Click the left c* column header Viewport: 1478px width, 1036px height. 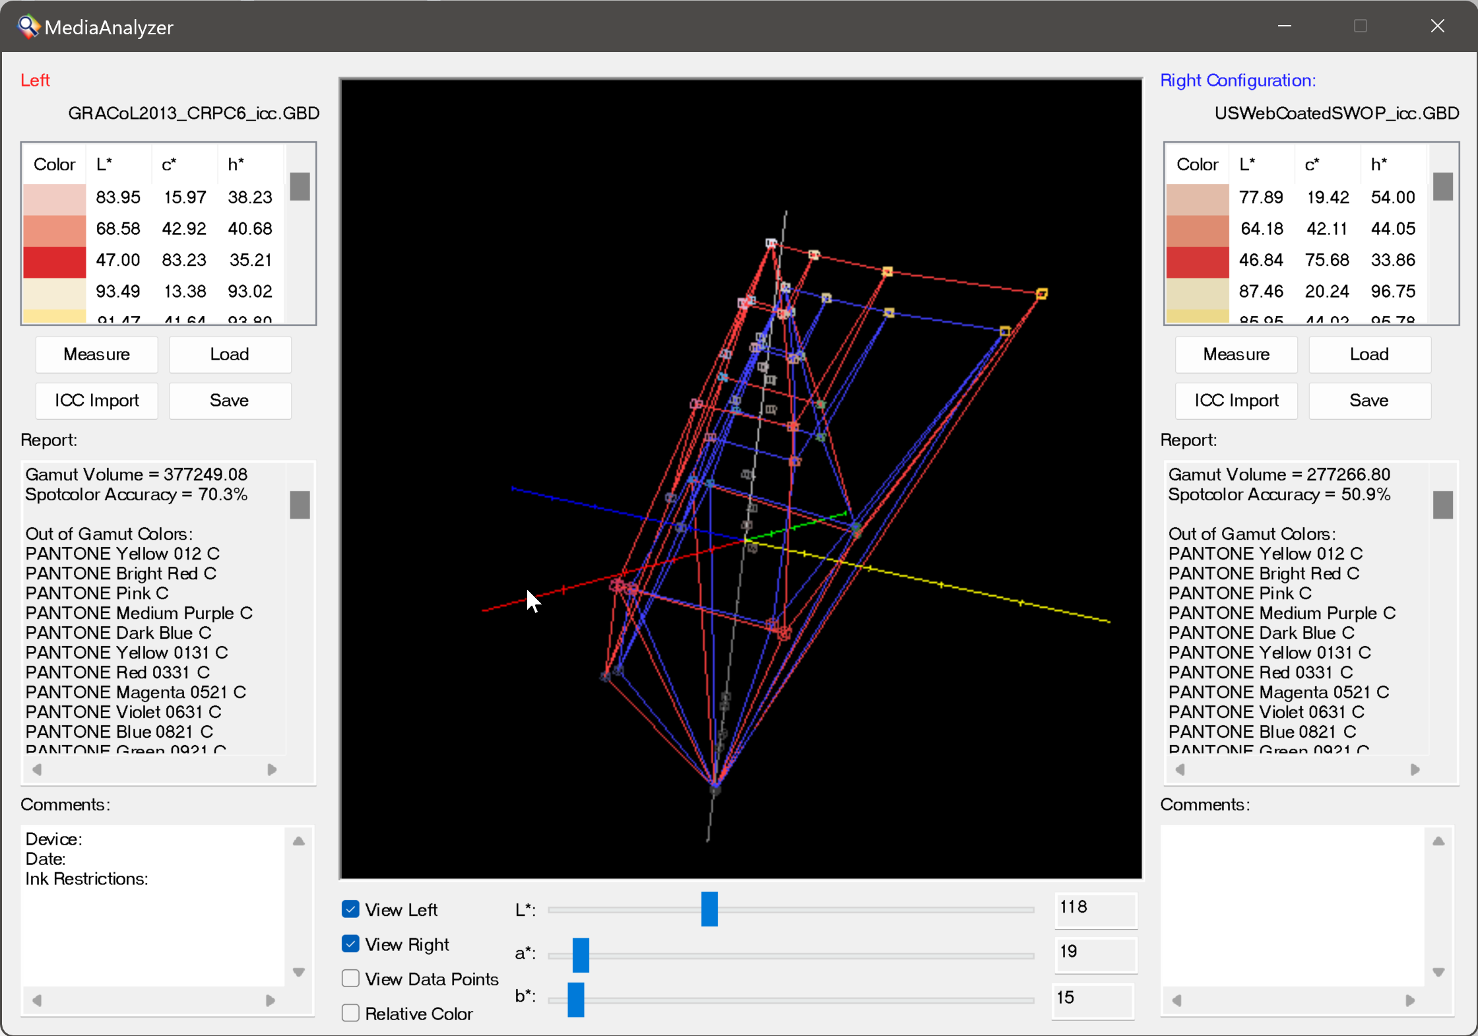coord(185,164)
